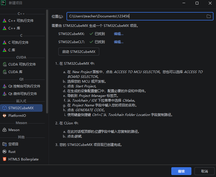This screenshot has height=177, width=216.
Task: Click the HTML5 Boilerplate shield icon
Action: point(4,159)
